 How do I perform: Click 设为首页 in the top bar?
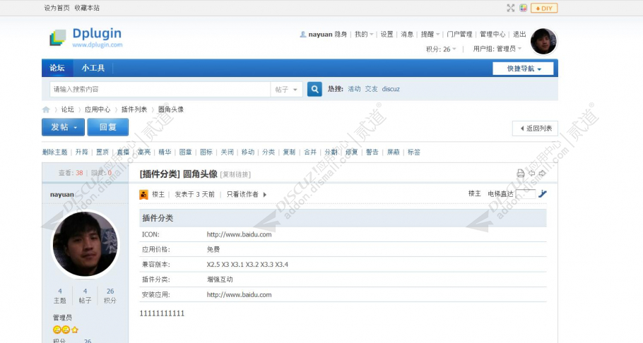click(x=57, y=8)
